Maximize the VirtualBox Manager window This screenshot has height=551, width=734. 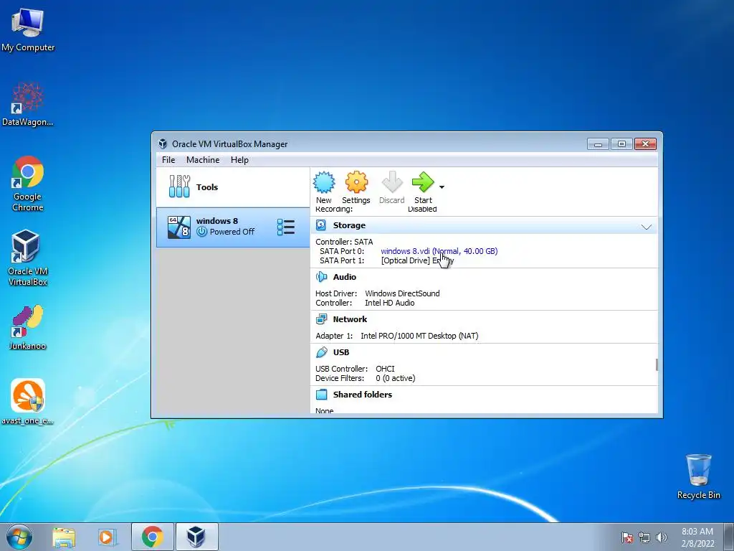[x=621, y=143]
